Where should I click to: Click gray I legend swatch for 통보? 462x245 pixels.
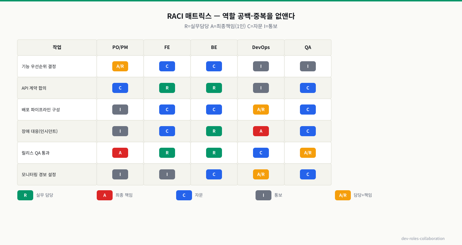click(x=263, y=195)
